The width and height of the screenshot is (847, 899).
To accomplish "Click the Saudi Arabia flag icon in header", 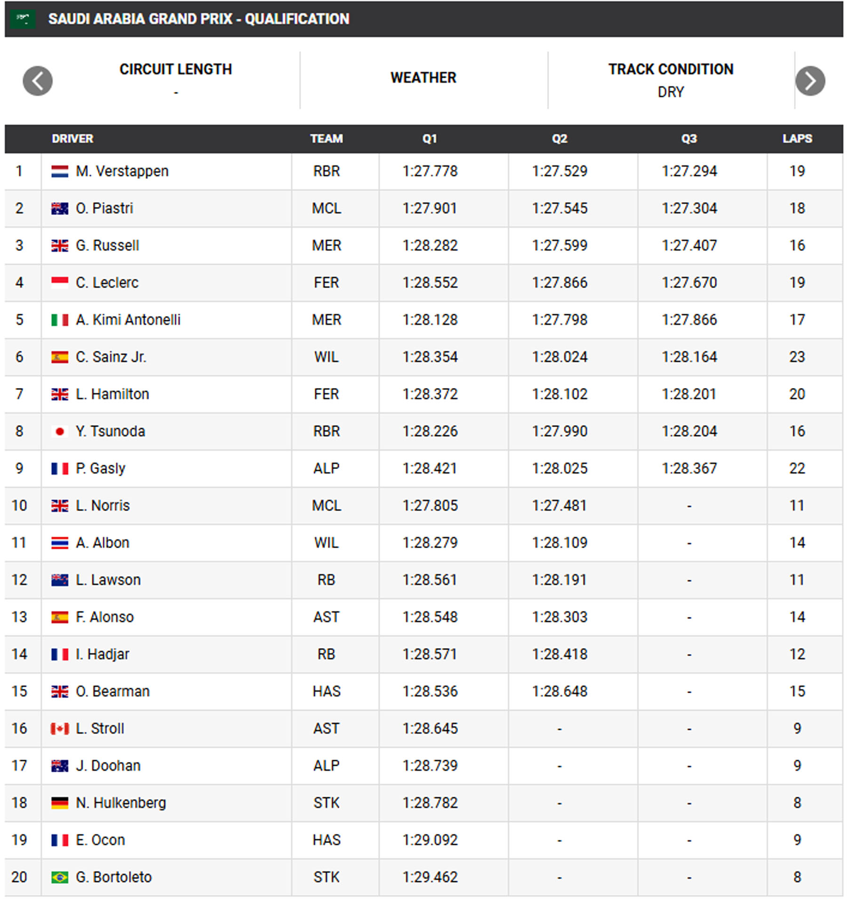I will (22, 19).
